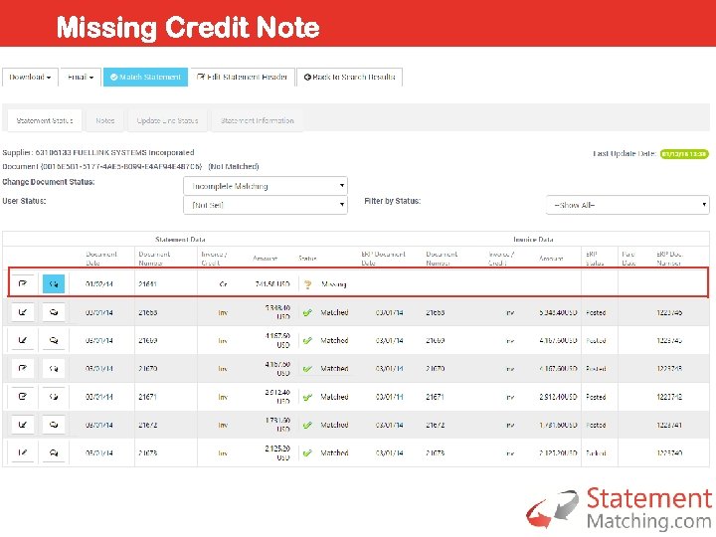Click ERP Doc Number 1223741
The height and width of the screenshot is (537, 716).
(669, 426)
